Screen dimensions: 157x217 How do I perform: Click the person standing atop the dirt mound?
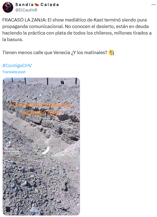click(62, 82)
